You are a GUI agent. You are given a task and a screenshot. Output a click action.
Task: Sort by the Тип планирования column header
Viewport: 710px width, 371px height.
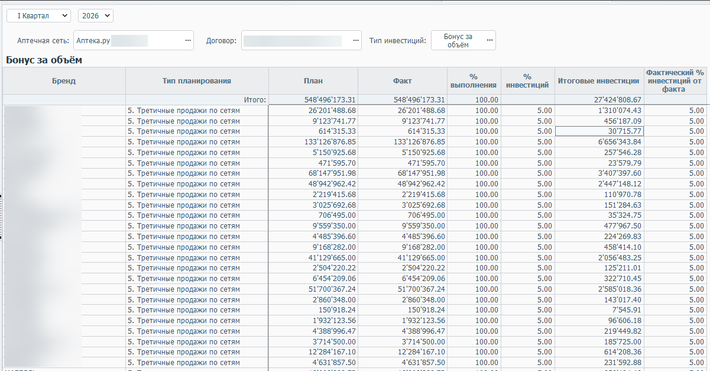click(197, 81)
